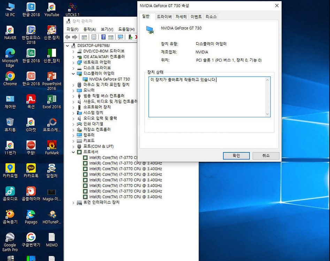Viewport: 330px width, 261px height.
Task: Collapse the 디스플레이 어댑터 node
Action: (73, 73)
